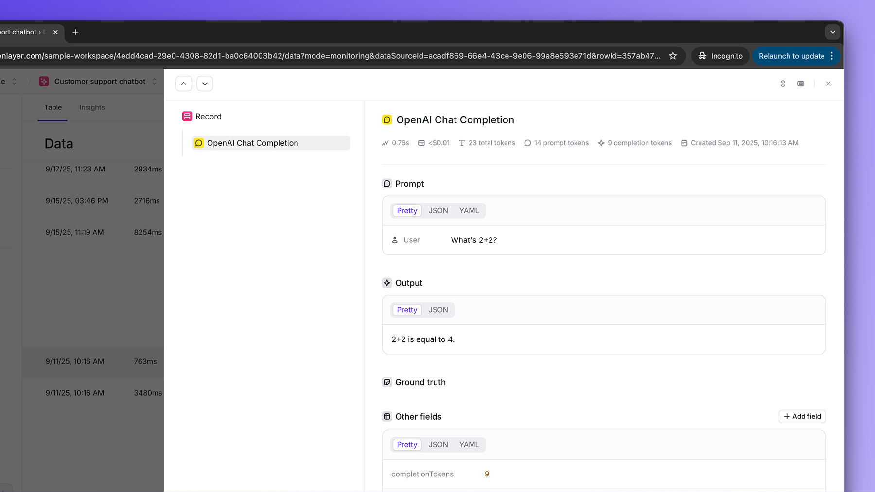Image resolution: width=875 pixels, height=492 pixels.
Task: Switch Prompt view to YAML
Action: [x=469, y=211]
